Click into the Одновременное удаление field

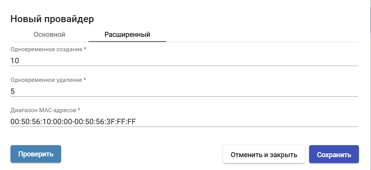[184, 91]
